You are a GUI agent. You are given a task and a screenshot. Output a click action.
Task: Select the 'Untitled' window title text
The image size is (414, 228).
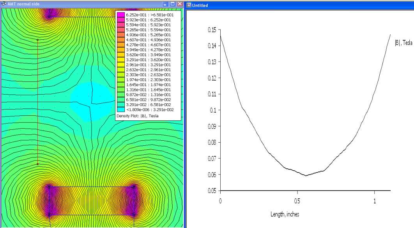click(200, 5)
